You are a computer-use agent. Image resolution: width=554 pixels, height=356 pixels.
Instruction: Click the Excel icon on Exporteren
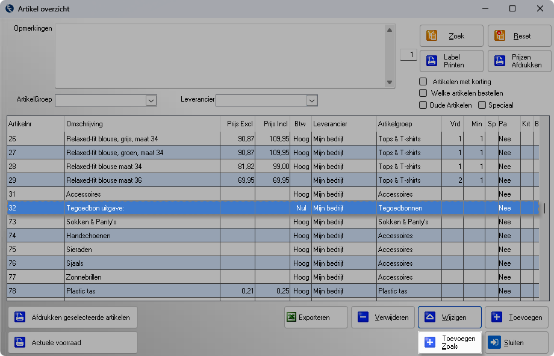(291, 317)
